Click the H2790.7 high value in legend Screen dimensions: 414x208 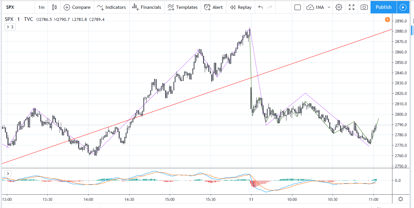(x=61, y=20)
